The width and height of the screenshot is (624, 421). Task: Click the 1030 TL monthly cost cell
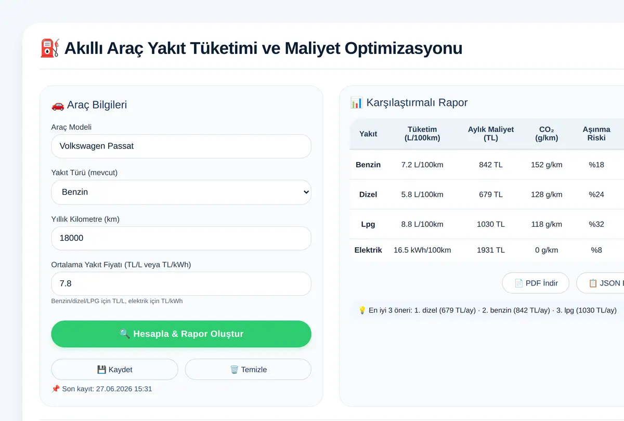(491, 224)
